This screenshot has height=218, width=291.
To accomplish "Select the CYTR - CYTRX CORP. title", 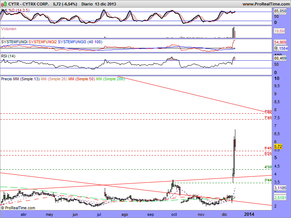I will (29, 4).
